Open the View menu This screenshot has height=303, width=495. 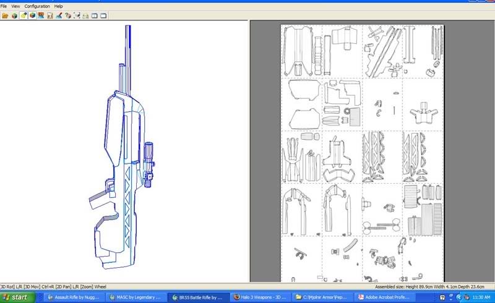pos(15,6)
